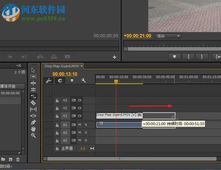Mute the A2 audio track
This screenshot has width=221, height=170.
point(80,133)
